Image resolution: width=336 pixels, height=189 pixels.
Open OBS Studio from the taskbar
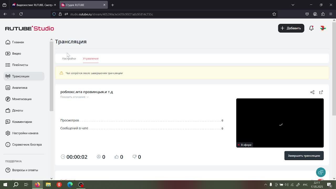(x=81, y=185)
